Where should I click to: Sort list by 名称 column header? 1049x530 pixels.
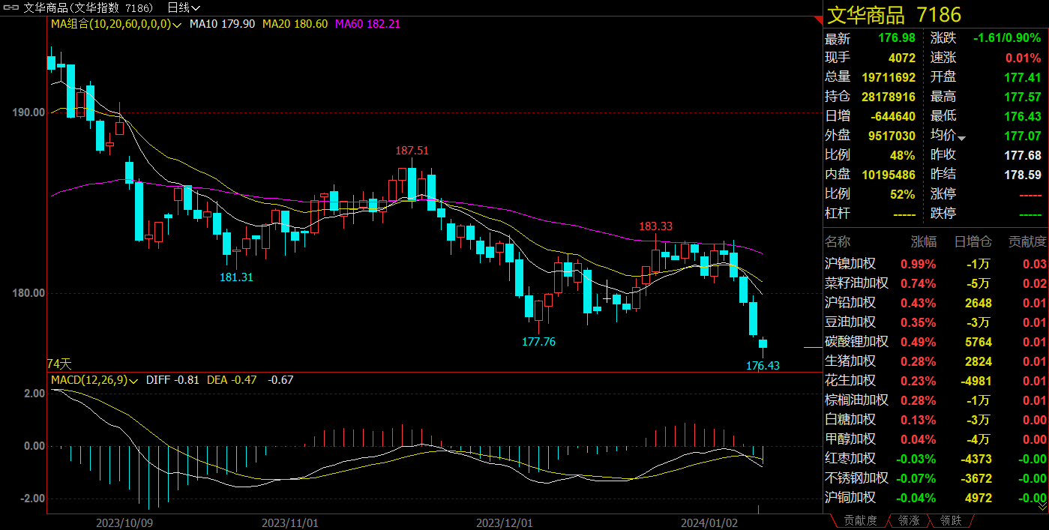click(x=839, y=241)
